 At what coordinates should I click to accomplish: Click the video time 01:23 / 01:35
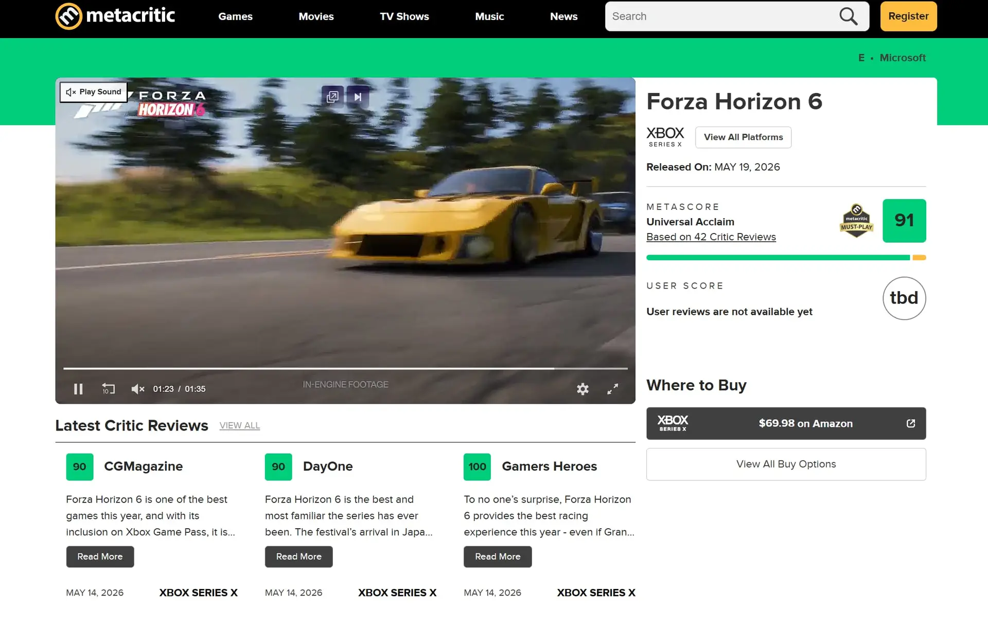(179, 389)
